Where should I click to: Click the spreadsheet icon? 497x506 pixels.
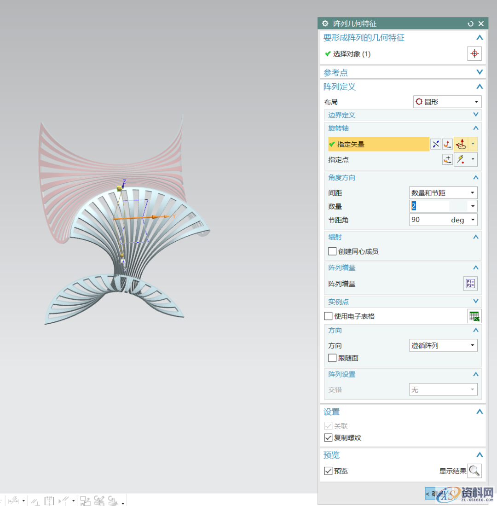pos(474,316)
